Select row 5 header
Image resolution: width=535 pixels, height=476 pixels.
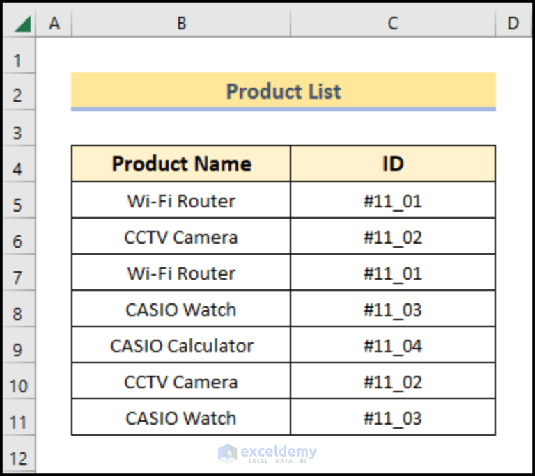19,200
